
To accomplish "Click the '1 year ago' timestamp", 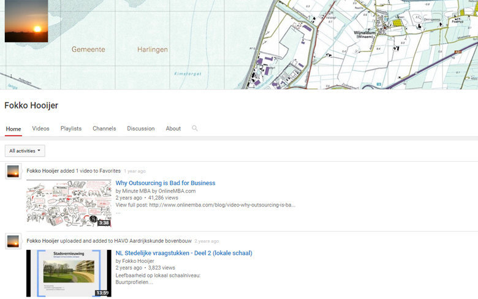I will [x=135, y=171].
